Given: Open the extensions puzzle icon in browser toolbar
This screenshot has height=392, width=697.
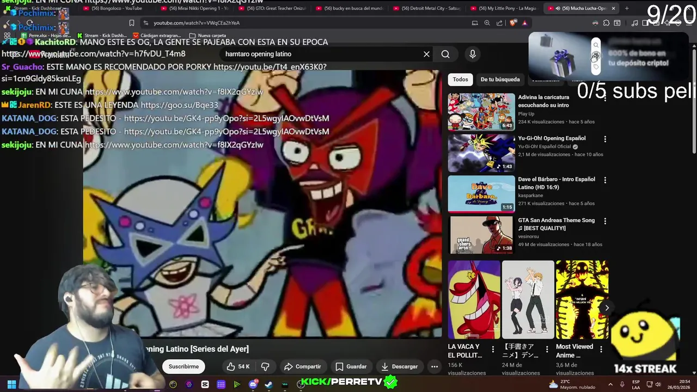Looking at the screenshot, I should pyautogui.click(x=606, y=23).
